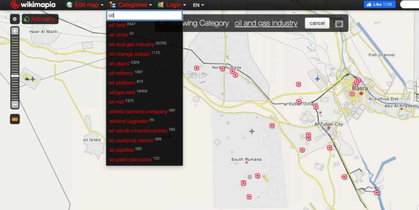Open the EN language selector
This screenshot has width=419, height=210.
[x=198, y=5]
